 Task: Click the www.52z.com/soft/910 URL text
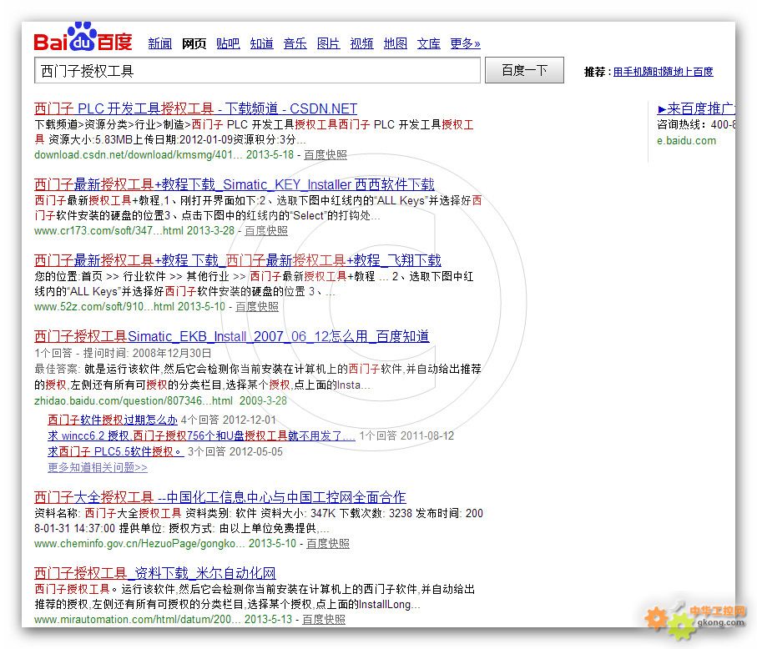pos(104,306)
